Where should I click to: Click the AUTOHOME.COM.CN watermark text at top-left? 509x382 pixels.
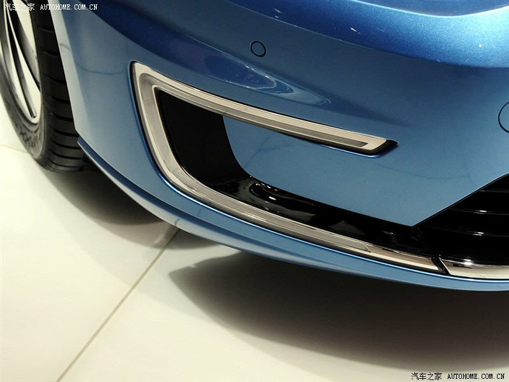69,7
